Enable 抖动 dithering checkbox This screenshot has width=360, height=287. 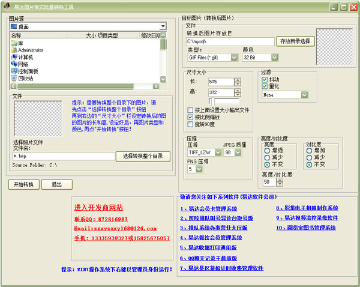(x=265, y=79)
